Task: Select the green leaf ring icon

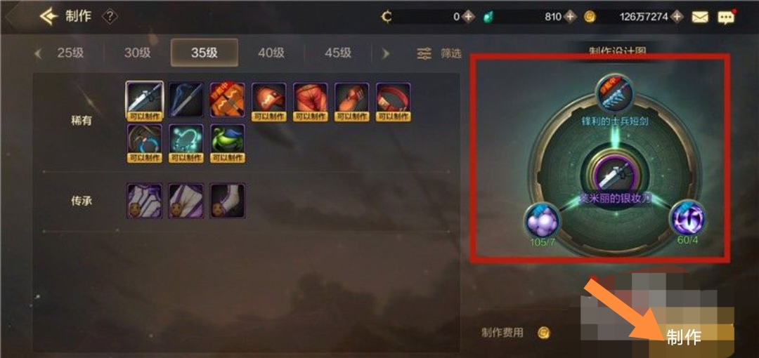Action: 228,143
